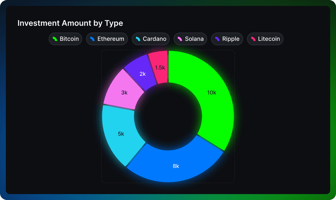
Task: Select the 8k blue Ethereum chart segment
Action: [176, 166]
